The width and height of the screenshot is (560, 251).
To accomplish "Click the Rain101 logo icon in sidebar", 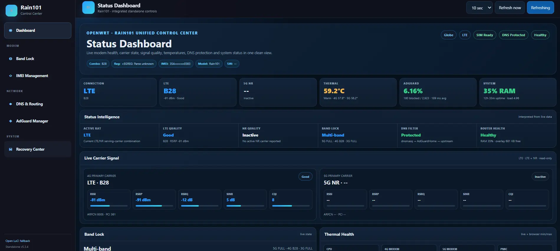I will point(12,11).
